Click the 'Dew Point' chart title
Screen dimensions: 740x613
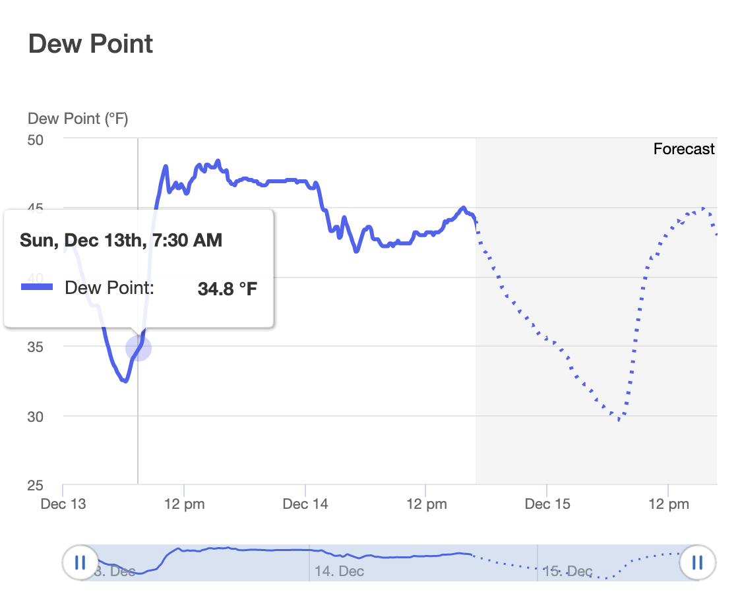(91, 44)
